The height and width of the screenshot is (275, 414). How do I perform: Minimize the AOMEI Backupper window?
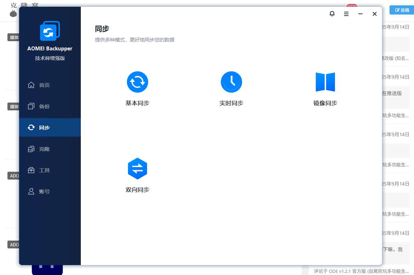(x=360, y=14)
